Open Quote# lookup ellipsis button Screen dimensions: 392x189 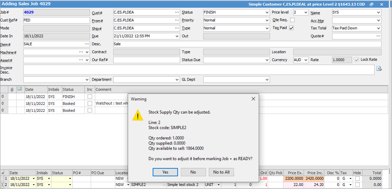tap(378, 36)
